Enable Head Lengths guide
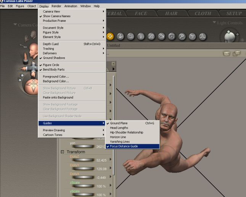 point(133,128)
